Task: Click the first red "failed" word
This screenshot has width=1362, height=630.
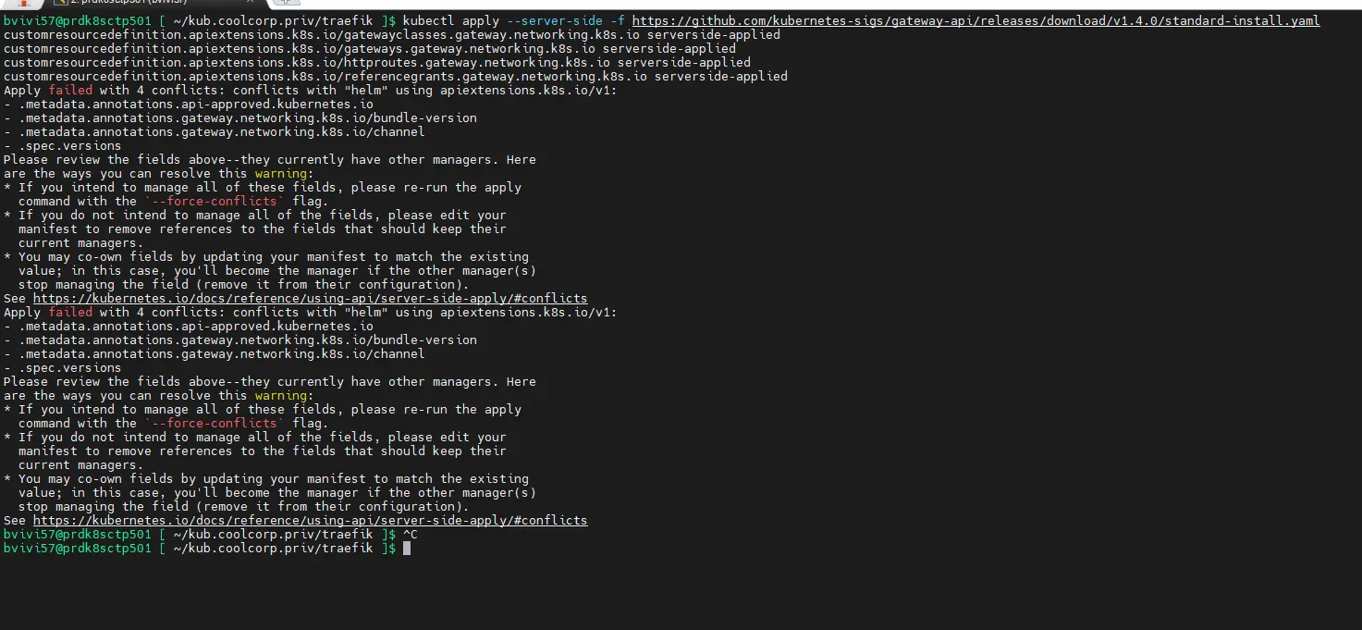Action: point(70,91)
